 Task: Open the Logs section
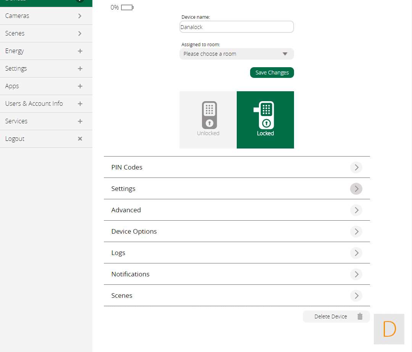coord(237,253)
